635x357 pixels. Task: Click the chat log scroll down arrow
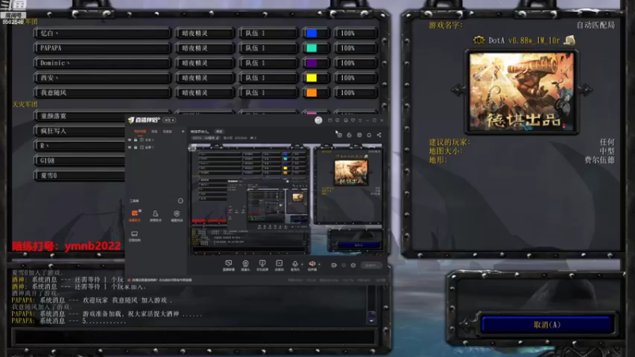[x=371, y=321]
